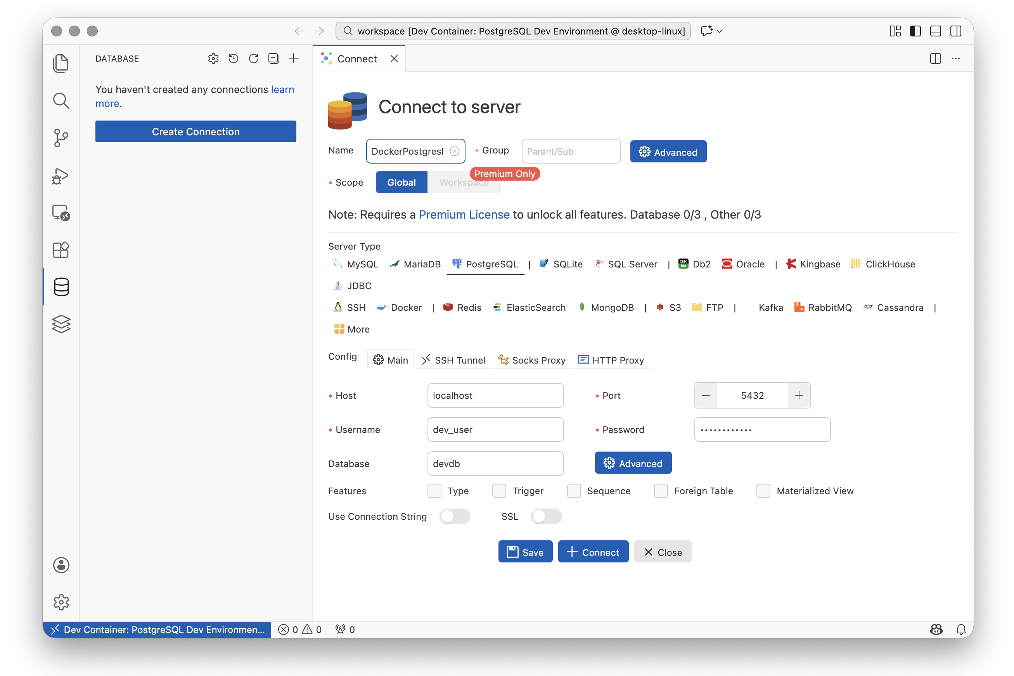
Task: Clear the Name field with X icon
Action: [x=454, y=151]
